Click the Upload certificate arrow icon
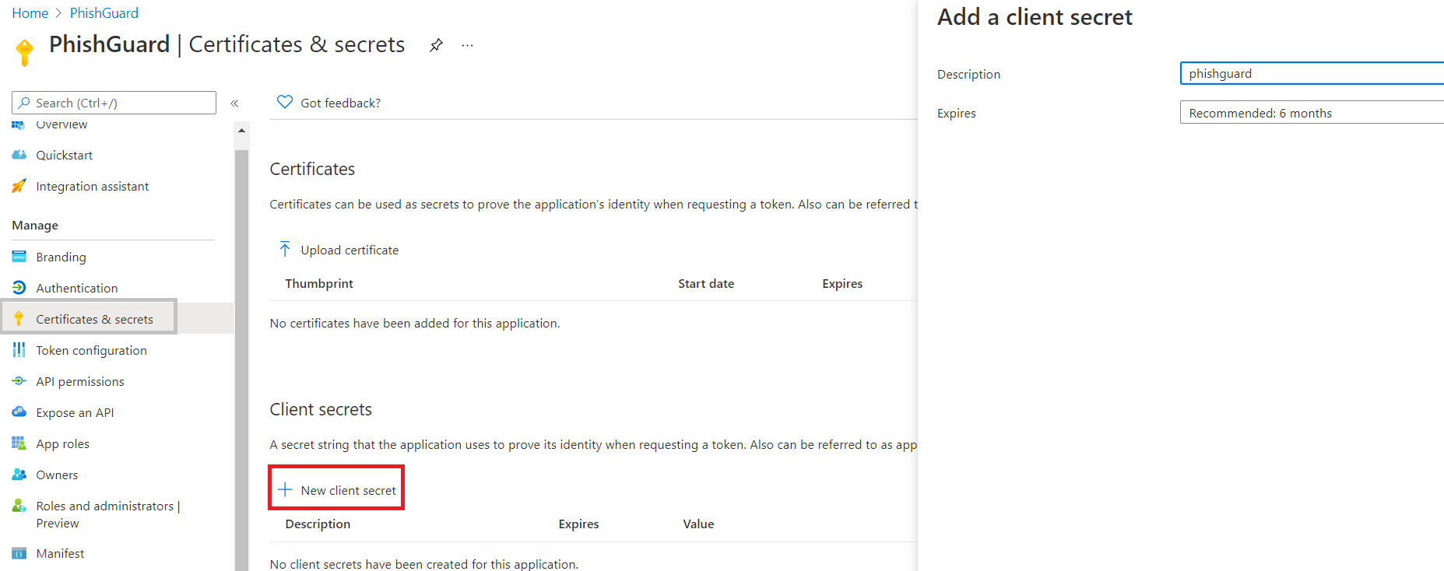 (x=285, y=249)
